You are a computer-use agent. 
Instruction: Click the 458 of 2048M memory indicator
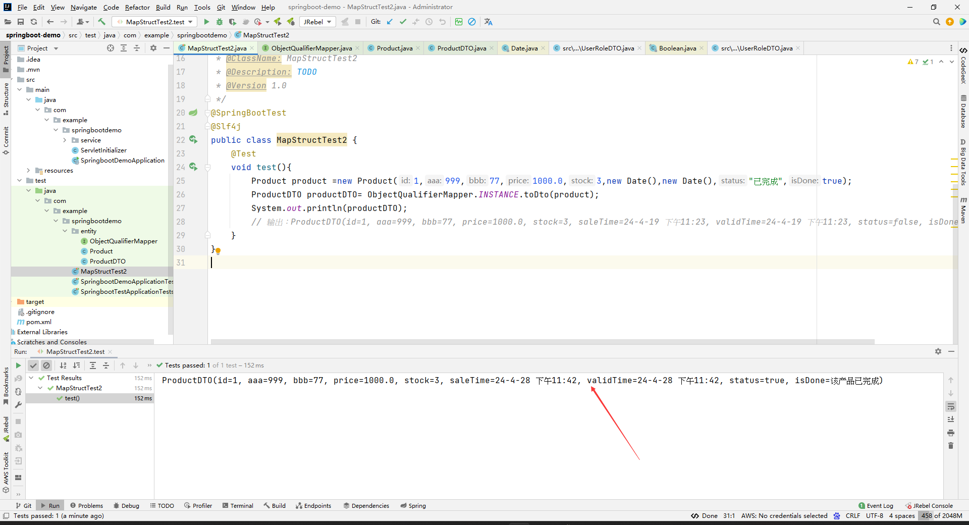(941, 516)
